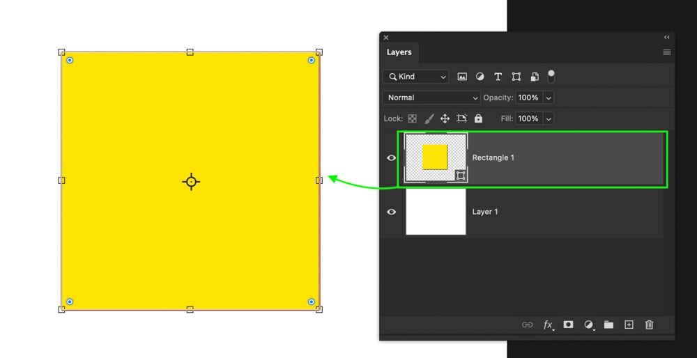Click the Layer 1 layer name

tap(485, 212)
